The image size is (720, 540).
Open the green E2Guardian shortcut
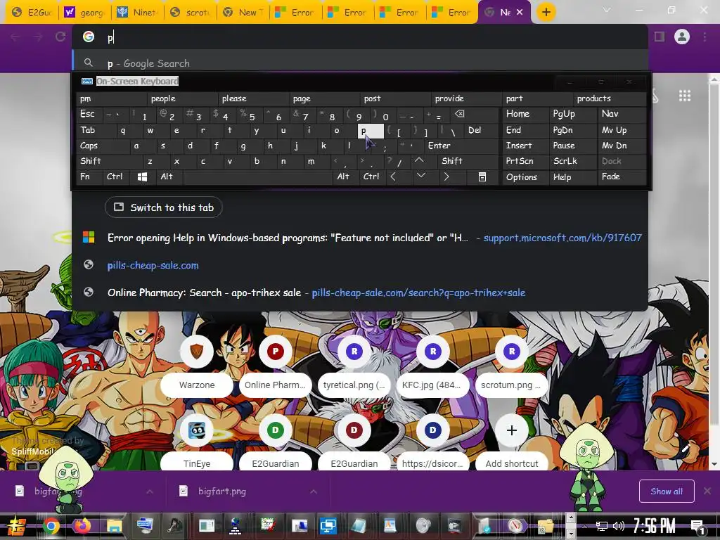tap(275, 443)
